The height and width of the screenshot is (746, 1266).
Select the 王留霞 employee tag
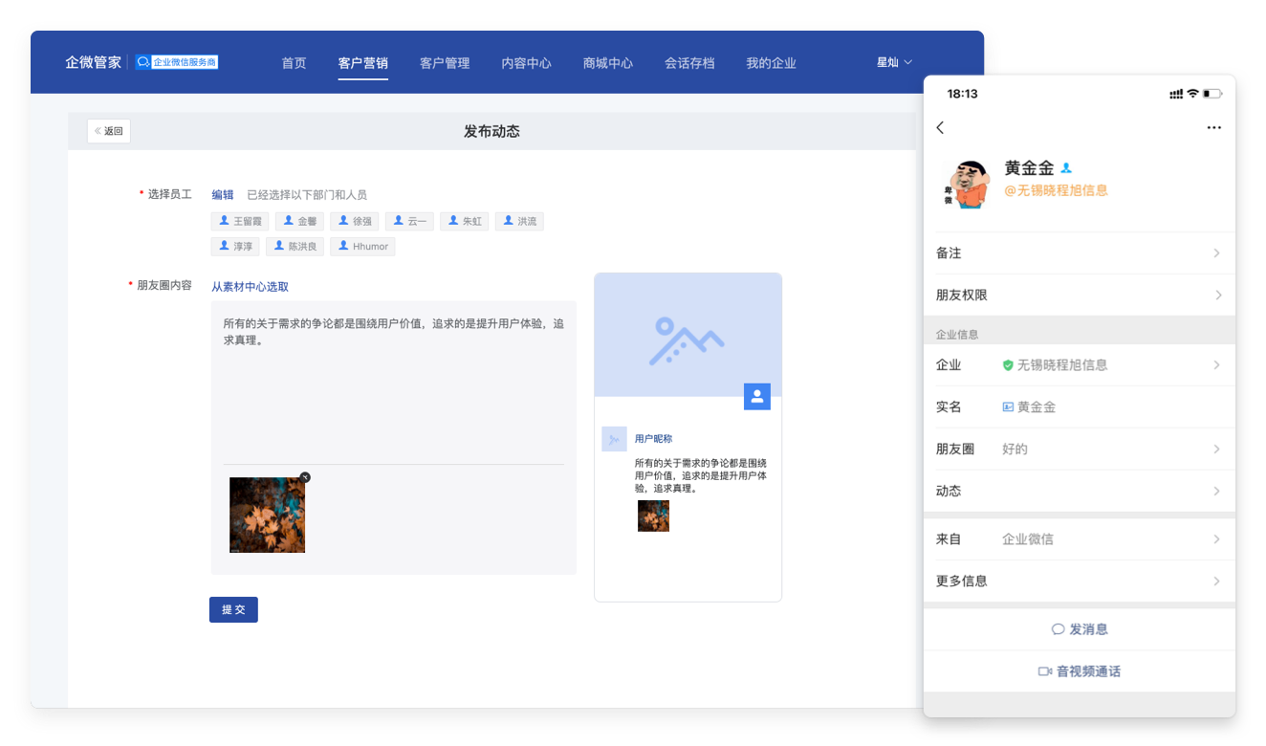241,221
